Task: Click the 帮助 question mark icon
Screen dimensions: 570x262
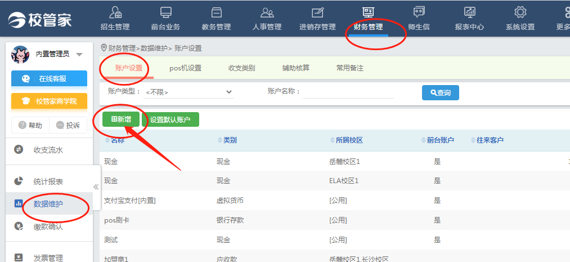Action: coord(23,125)
